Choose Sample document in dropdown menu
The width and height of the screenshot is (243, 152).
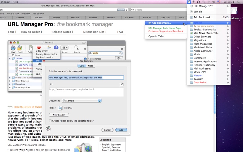click(x=209, y=12)
